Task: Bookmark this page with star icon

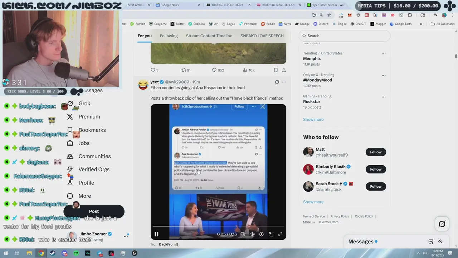Action: [329, 15]
